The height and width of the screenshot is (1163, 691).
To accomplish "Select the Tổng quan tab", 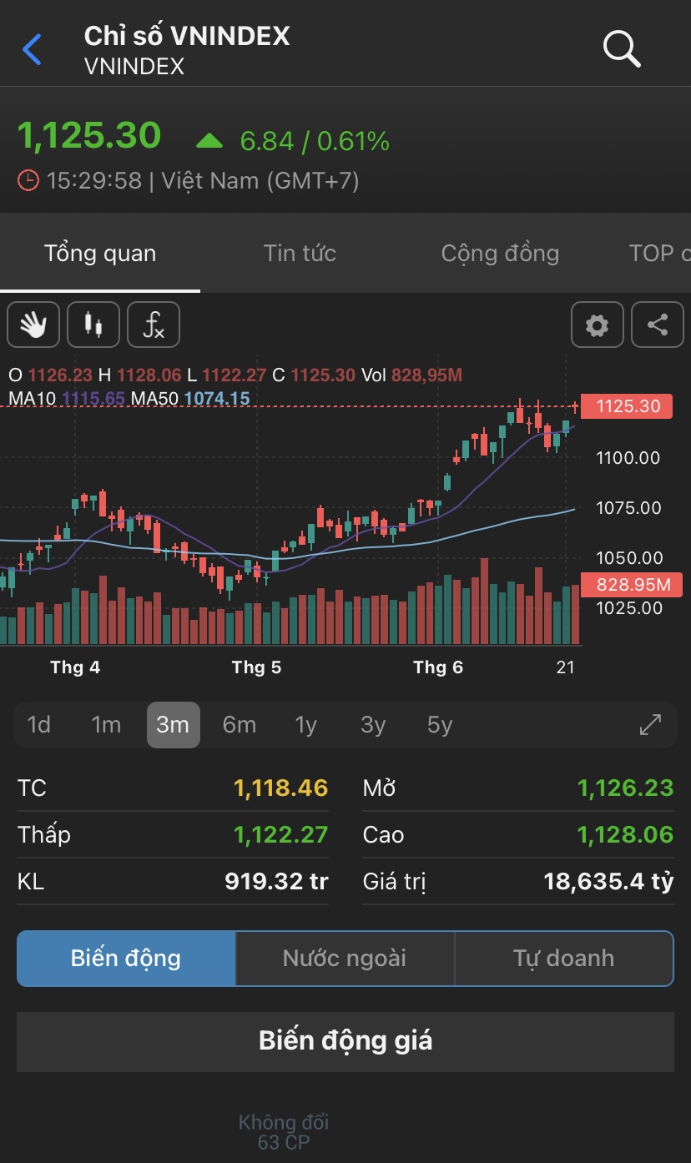I will click(x=100, y=254).
